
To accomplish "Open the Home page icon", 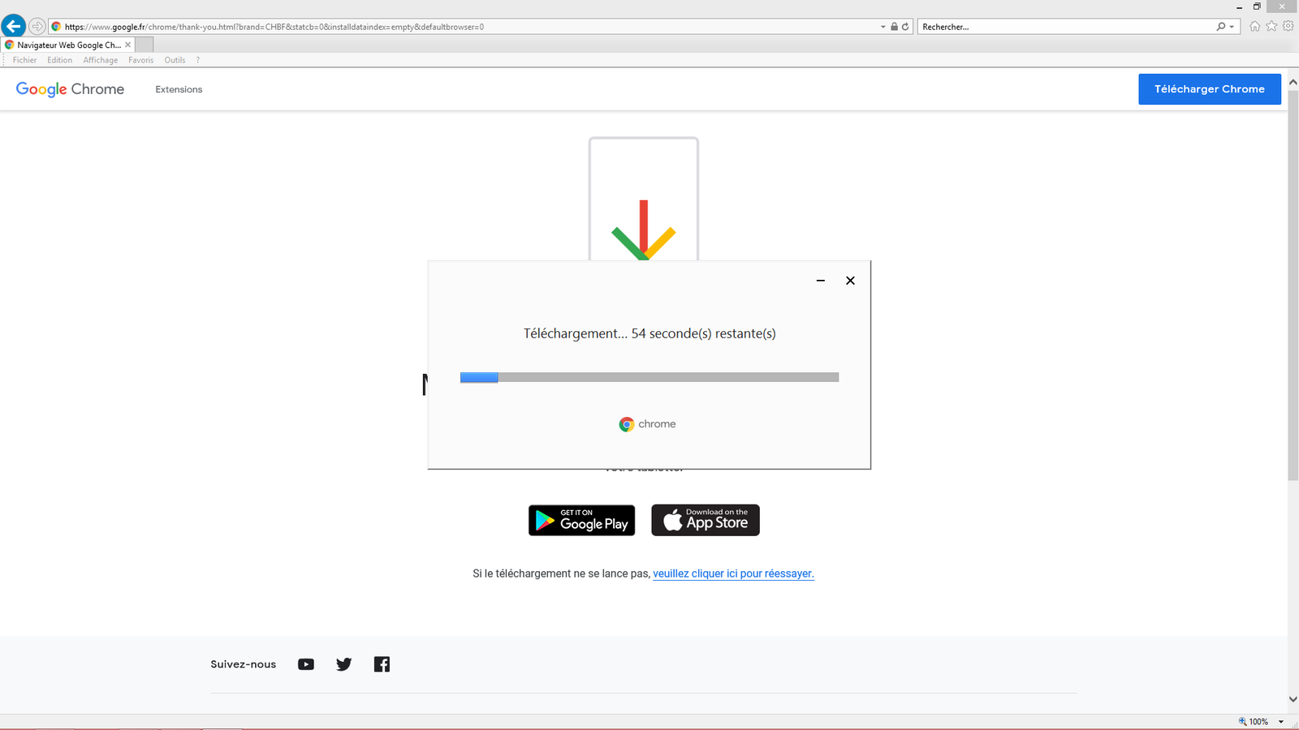I will tap(1255, 26).
